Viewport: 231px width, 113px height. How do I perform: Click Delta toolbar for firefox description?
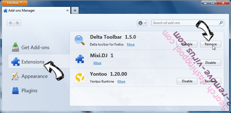click(107, 44)
